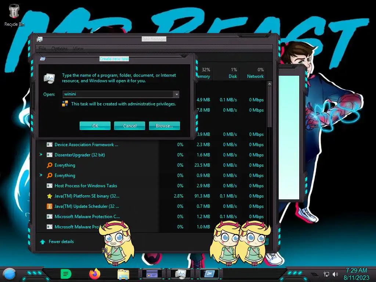Expand the second Everything process group
Image resolution: width=376 pixels, height=282 pixels.
41,175
